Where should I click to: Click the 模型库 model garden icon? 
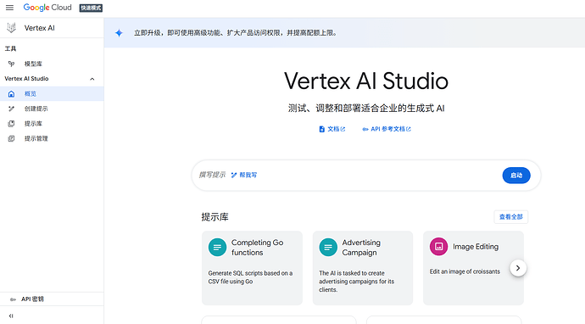point(12,64)
